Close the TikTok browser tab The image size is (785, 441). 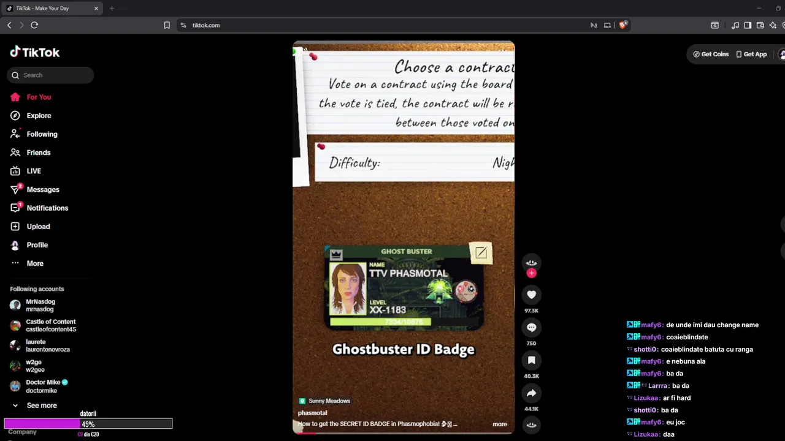[x=96, y=9]
